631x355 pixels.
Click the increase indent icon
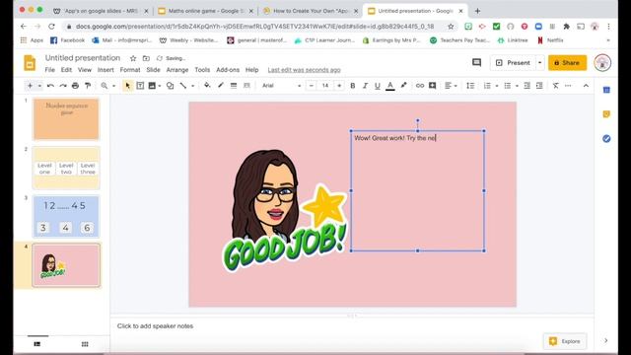[x=539, y=86]
